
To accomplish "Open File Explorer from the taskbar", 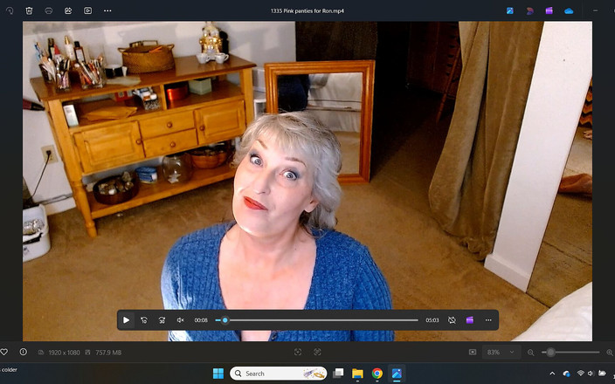I will (x=357, y=374).
